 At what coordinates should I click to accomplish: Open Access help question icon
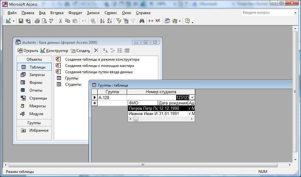click(x=187, y=21)
